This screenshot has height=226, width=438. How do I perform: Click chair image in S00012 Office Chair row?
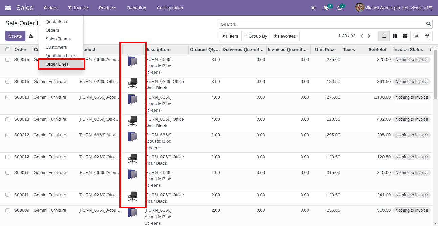[132, 159]
